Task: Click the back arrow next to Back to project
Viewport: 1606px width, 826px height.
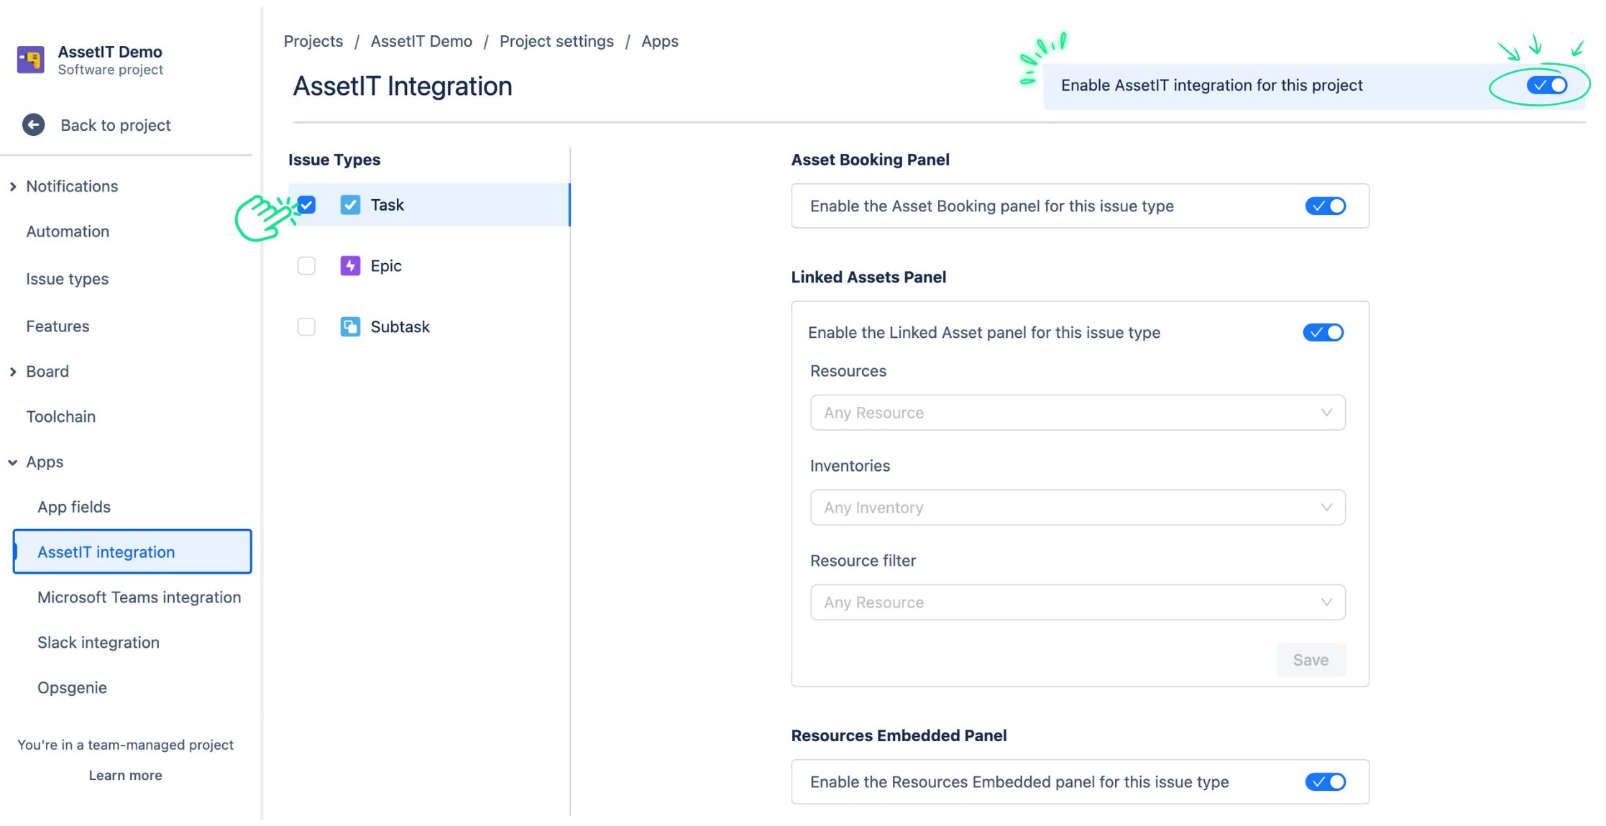Action: pyautogui.click(x=32, y=124)
